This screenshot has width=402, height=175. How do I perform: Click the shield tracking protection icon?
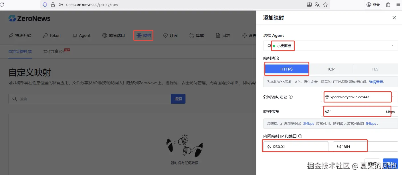tap(45, 5)
